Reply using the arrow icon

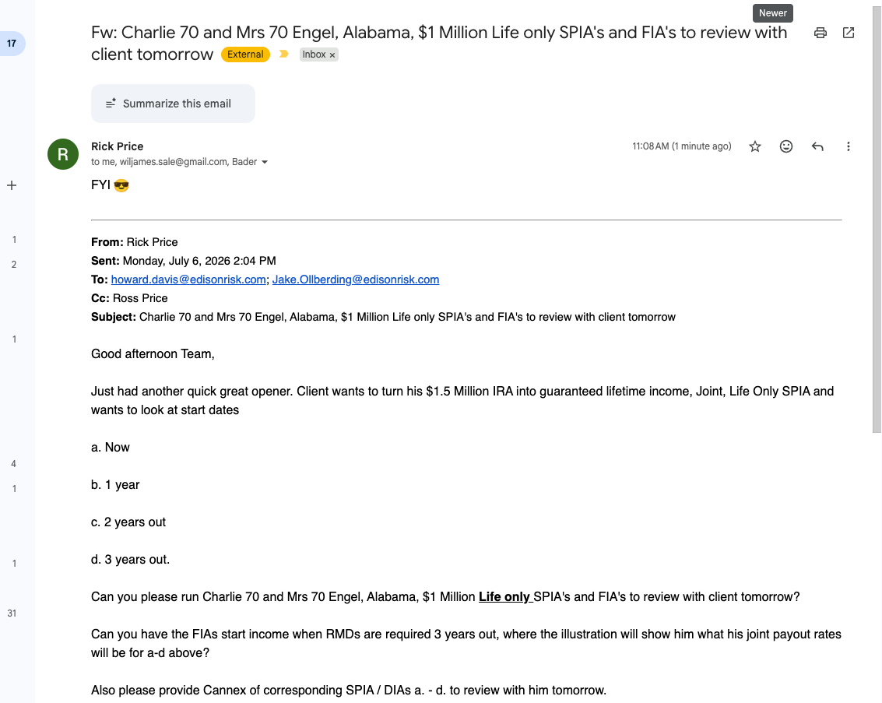pyautogui.click(x=817, y=147)
